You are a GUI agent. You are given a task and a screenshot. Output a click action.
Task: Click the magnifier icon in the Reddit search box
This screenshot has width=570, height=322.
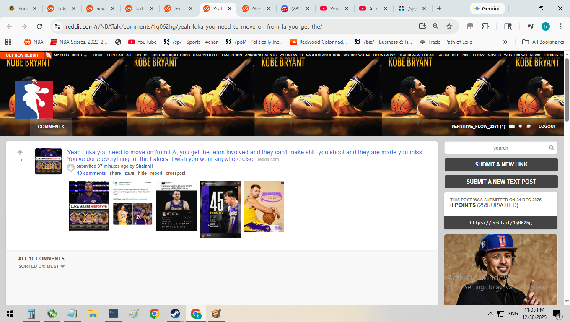click(552, 148)
